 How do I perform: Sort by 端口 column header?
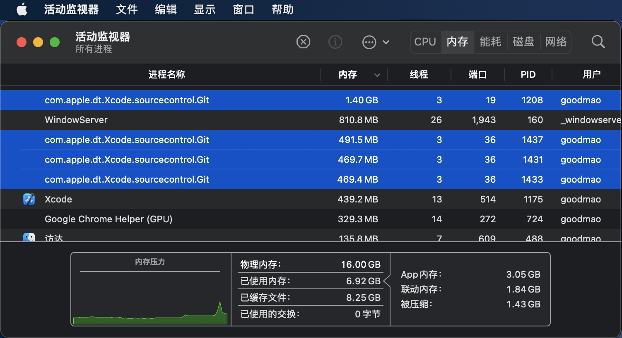point(477,74)
